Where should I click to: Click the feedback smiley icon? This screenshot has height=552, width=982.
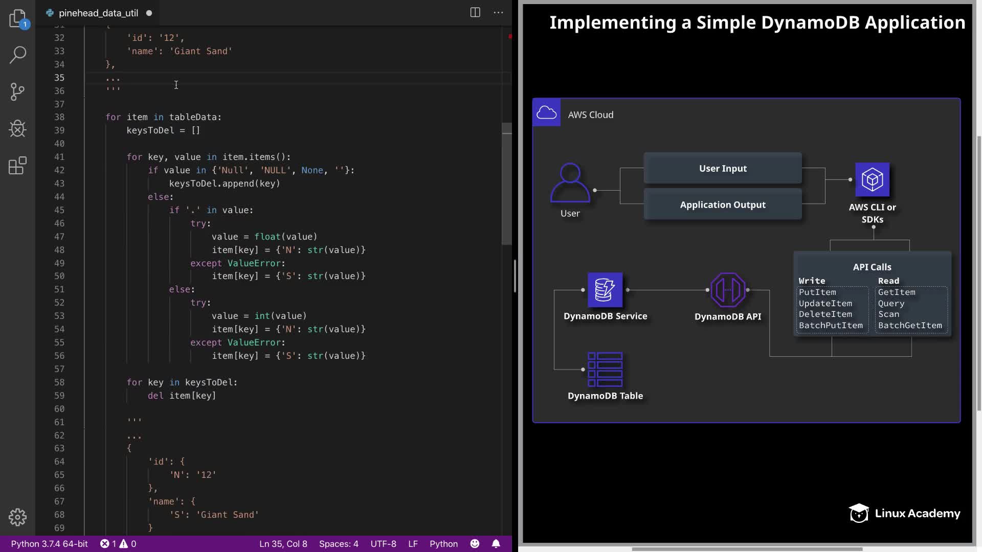point(475,544)
